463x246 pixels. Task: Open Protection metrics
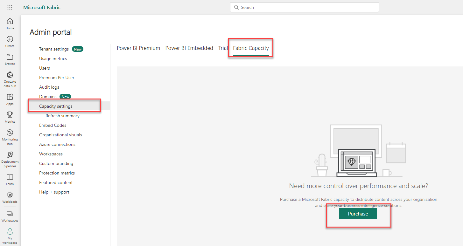point(57,173)
